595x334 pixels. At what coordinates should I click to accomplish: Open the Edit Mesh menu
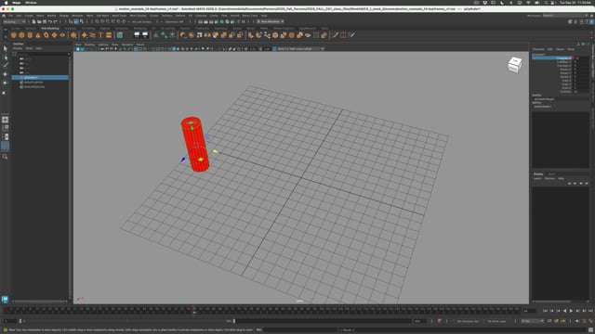pos(102,16)
